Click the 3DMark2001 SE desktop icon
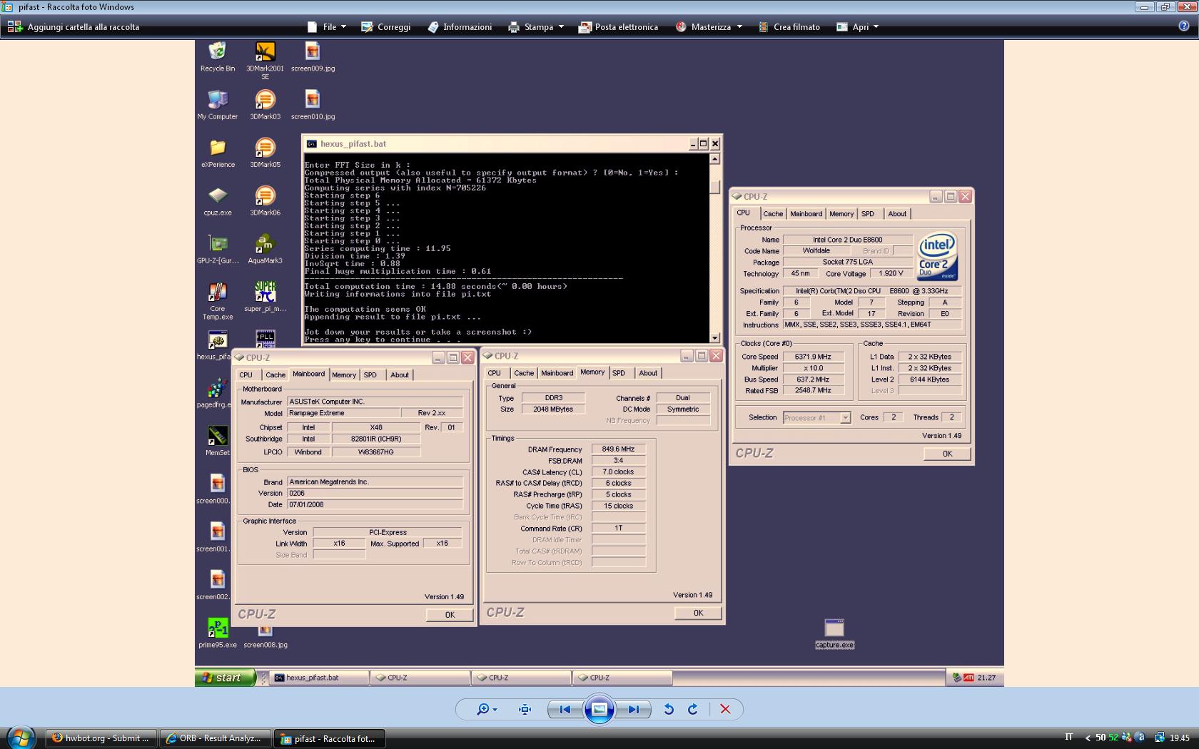Screen dimensions: 1199x749 [x=265, y=61]
